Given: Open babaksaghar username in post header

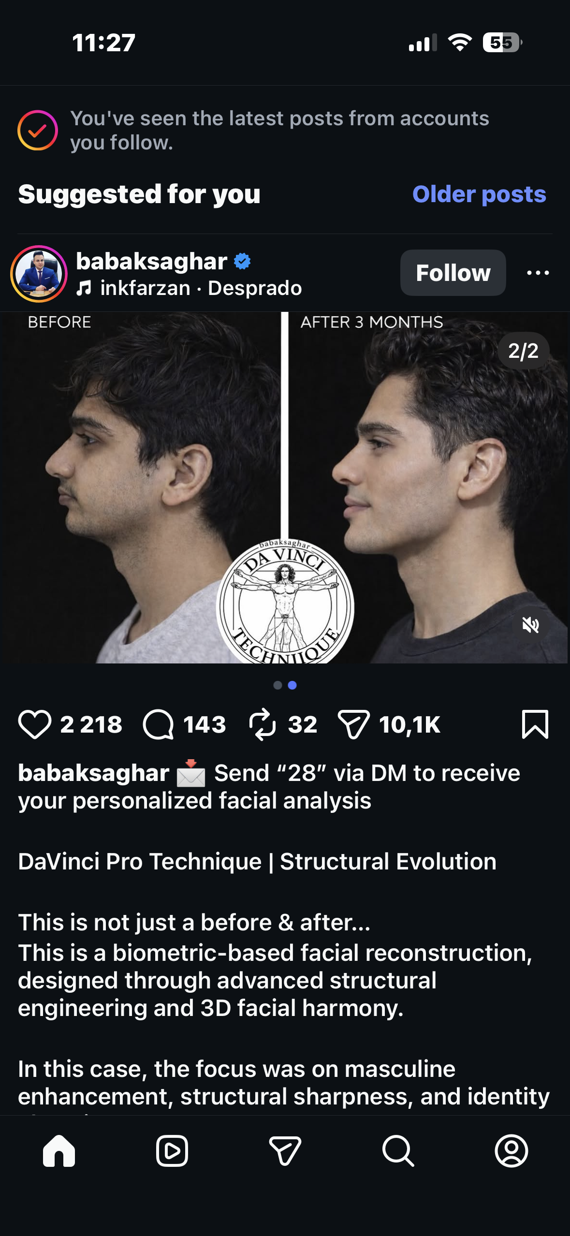Looking at the screenshot, I should click(x=151, y=262).
